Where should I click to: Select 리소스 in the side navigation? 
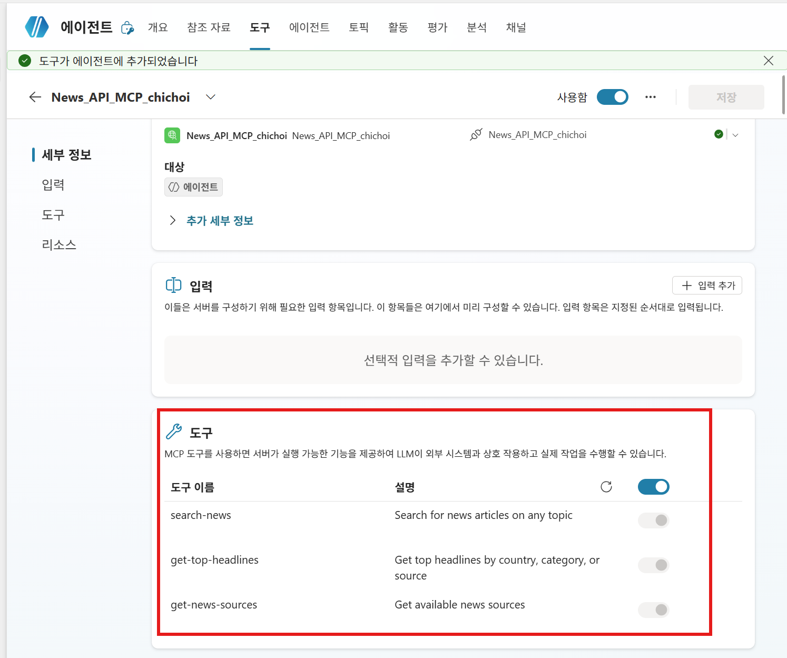pos(59,244)
